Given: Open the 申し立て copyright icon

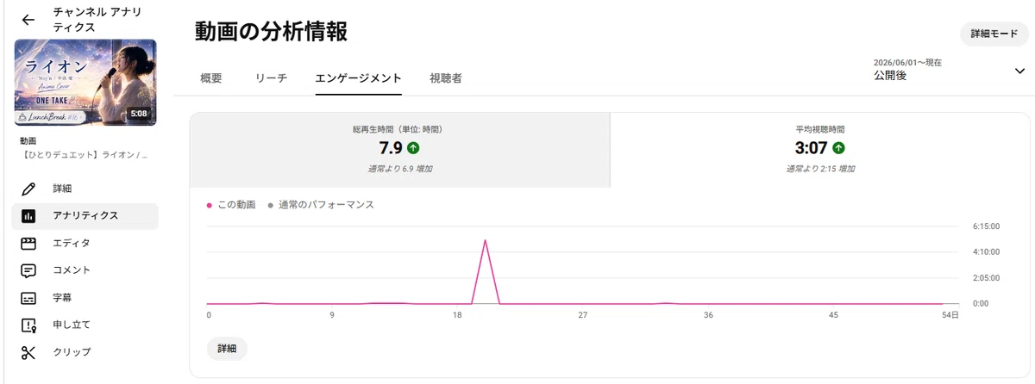Looking at the screenshot, I should tap(28, 325).
